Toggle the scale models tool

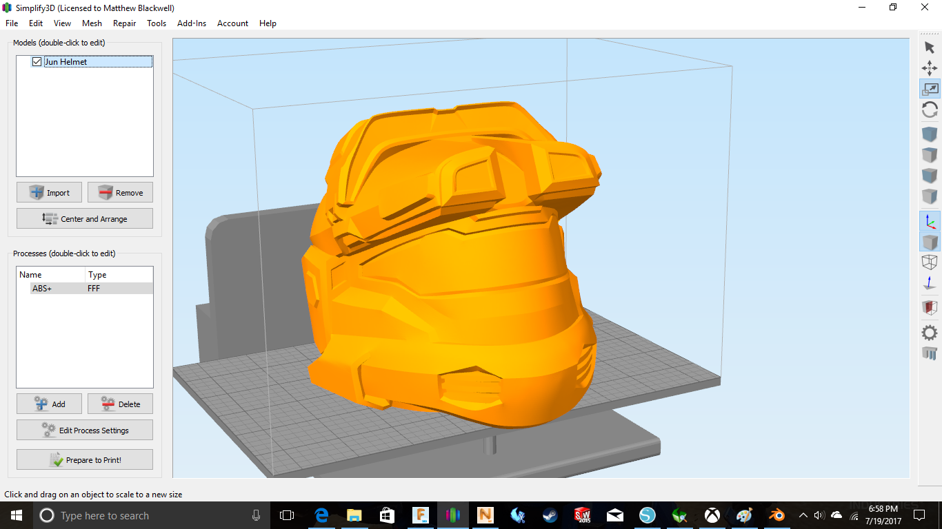click(x=930, y=89)
